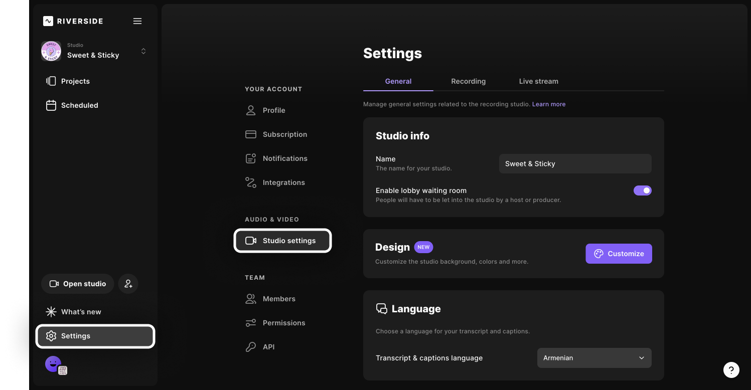Open the help question mark icon

coord(731,370)
